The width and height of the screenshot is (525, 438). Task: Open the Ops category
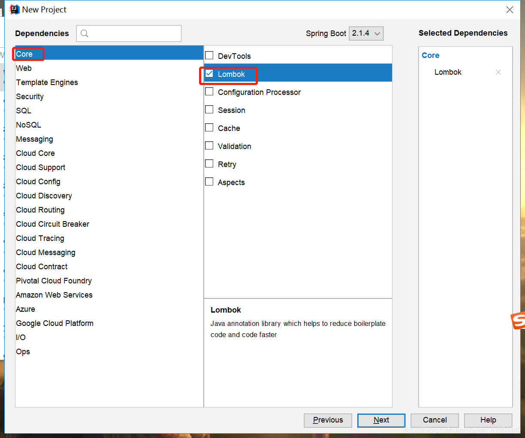(109, 352)
